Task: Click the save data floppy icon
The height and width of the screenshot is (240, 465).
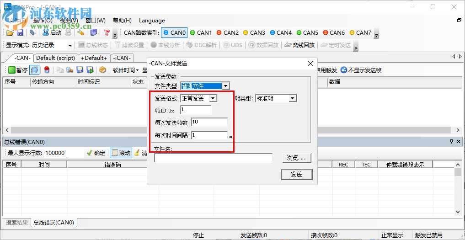Action: tap(80, 70)
